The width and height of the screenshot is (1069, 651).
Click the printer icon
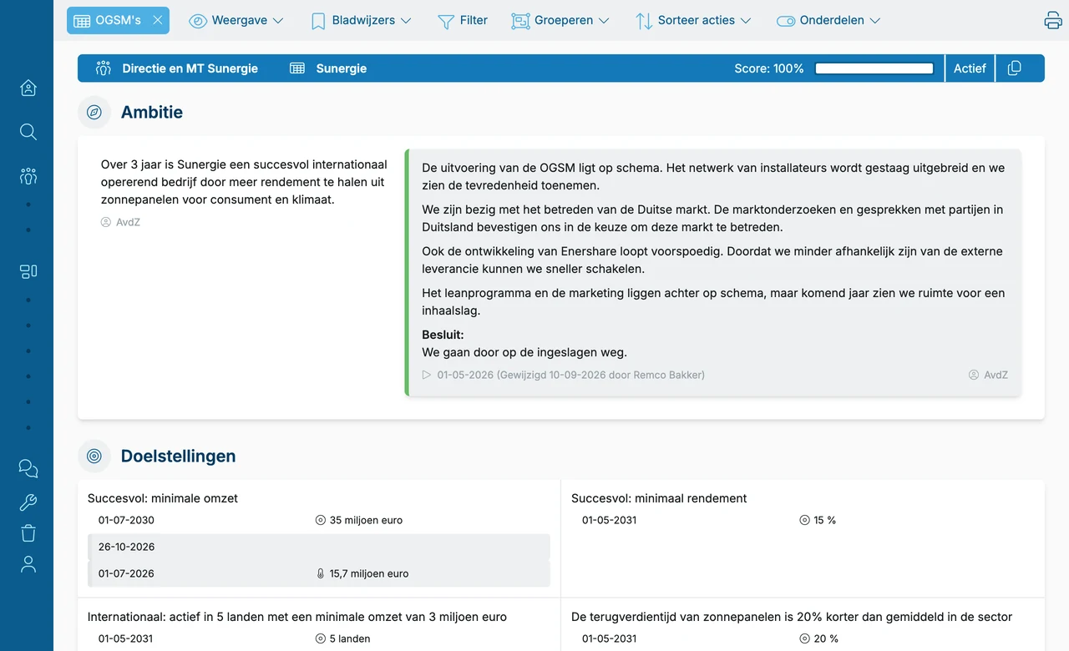pyautogui.click(x=1053, y=21)
